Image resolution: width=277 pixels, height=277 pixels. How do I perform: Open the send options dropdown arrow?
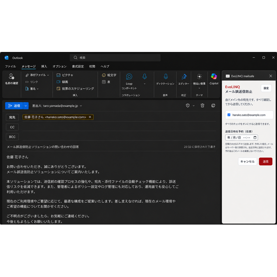point(26,106)
